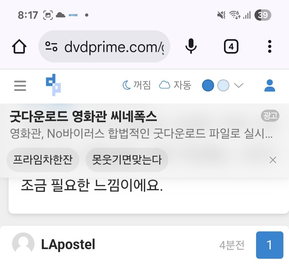Open LApostel's user profile avatar
Screen dimensions: 289x265
coord(23,244)
